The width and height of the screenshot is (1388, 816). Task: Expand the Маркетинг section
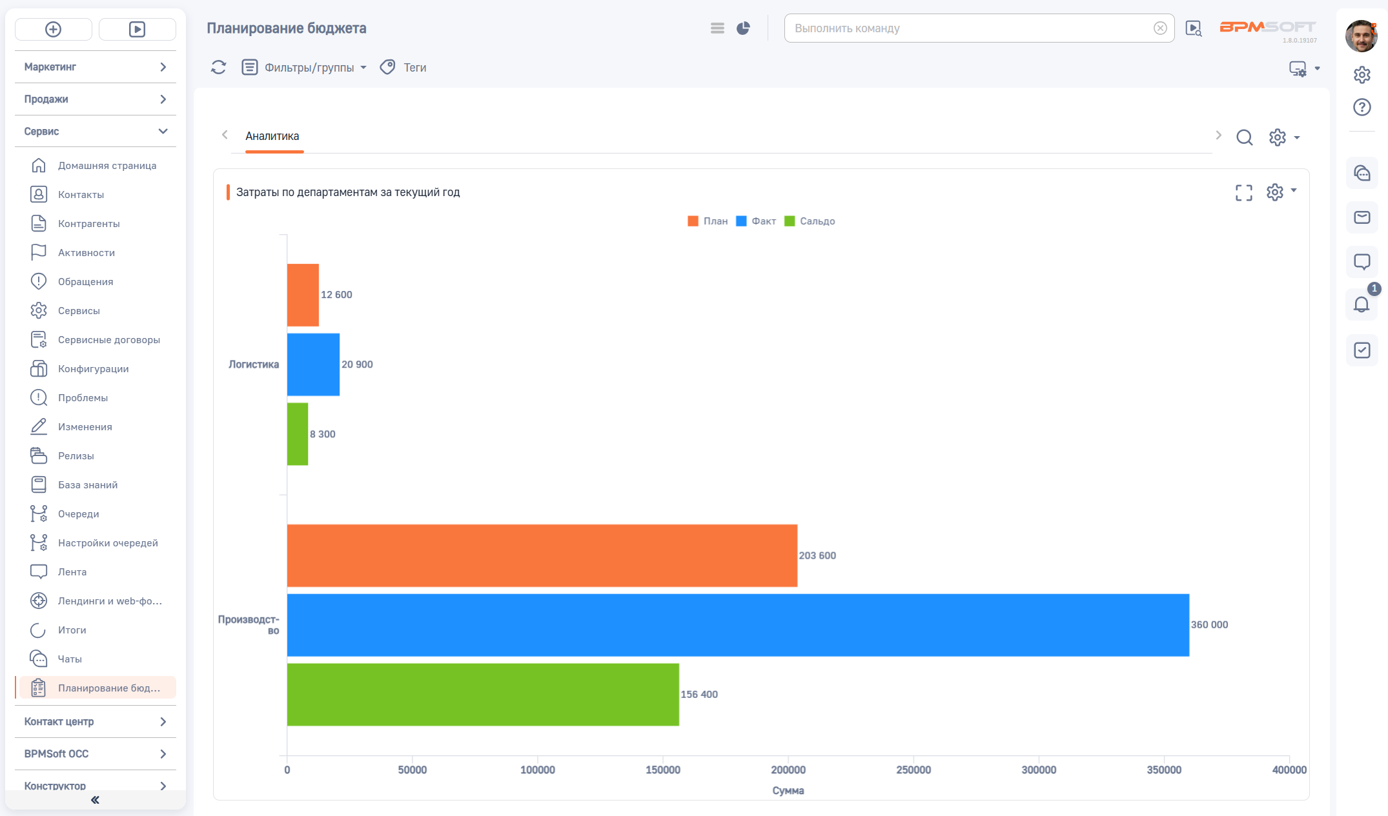(95, 67)
